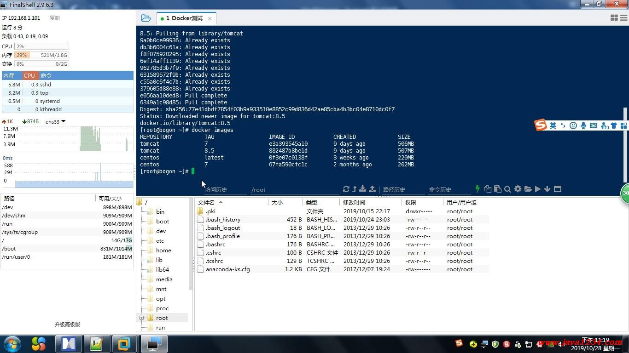Switch to the grid layout view icon
Image resolution: width=629 pixels, height=353 pixels.
click(614, 18)
